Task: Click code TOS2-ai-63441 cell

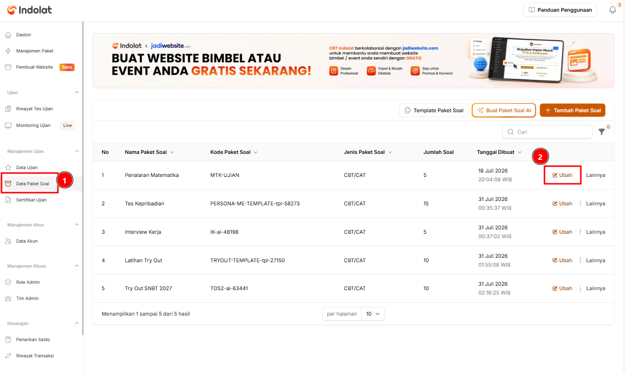Action: point(229,288)
